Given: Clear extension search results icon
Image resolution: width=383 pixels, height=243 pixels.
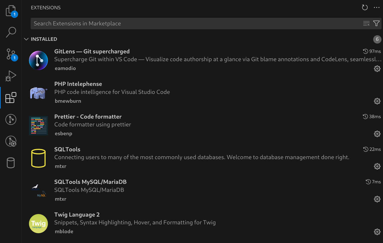Looking at the screenshot, I should [366, 23].
